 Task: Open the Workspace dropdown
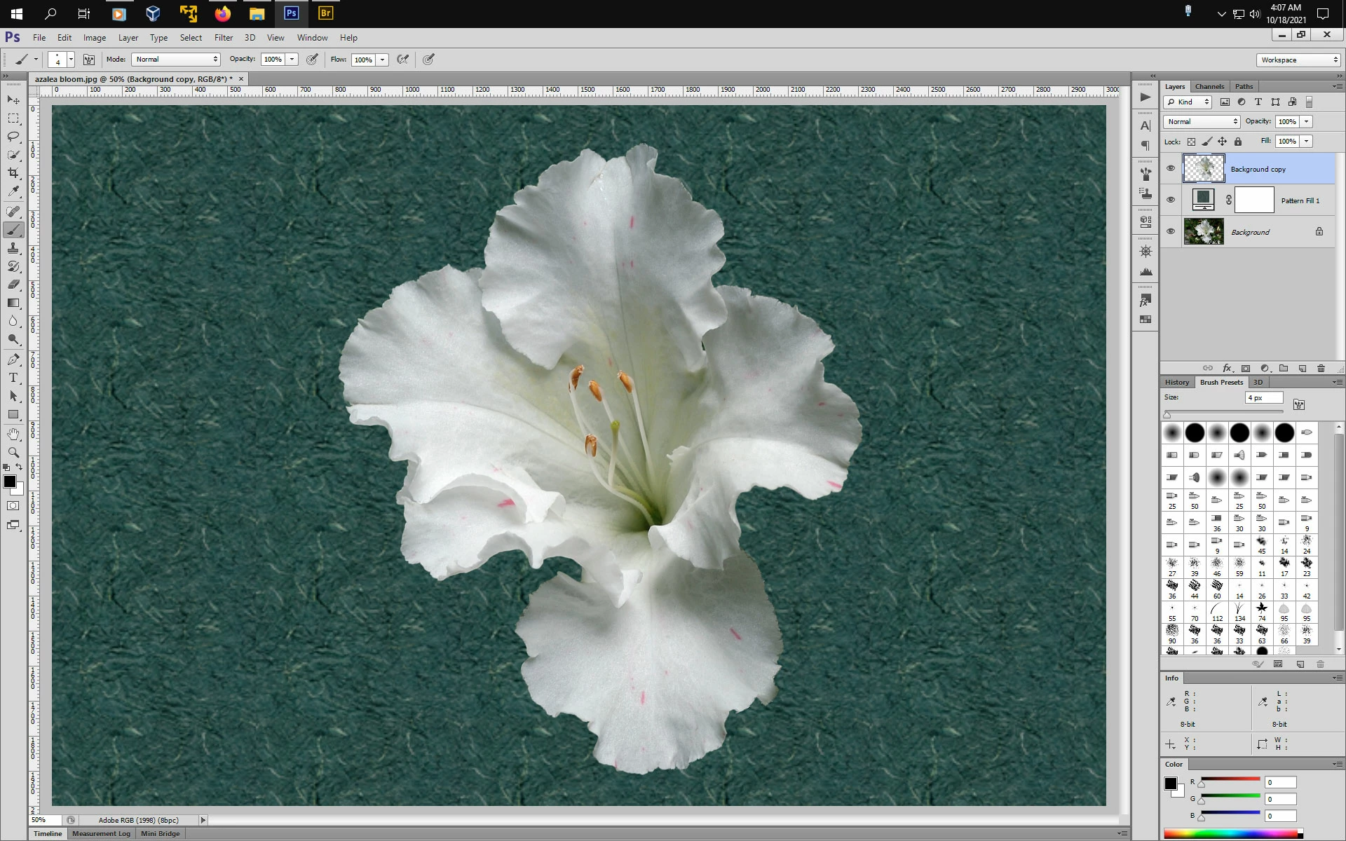[x=1298, y=60]
